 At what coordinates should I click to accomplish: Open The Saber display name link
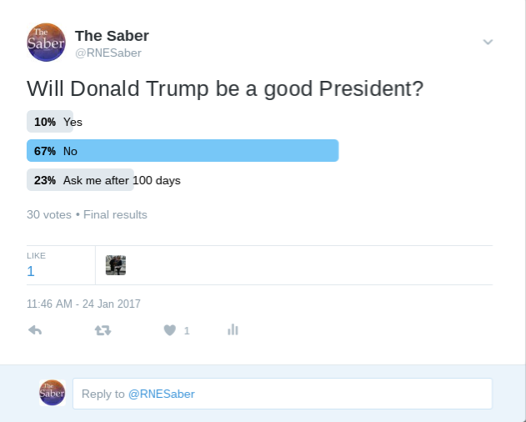tap(112, 36)
